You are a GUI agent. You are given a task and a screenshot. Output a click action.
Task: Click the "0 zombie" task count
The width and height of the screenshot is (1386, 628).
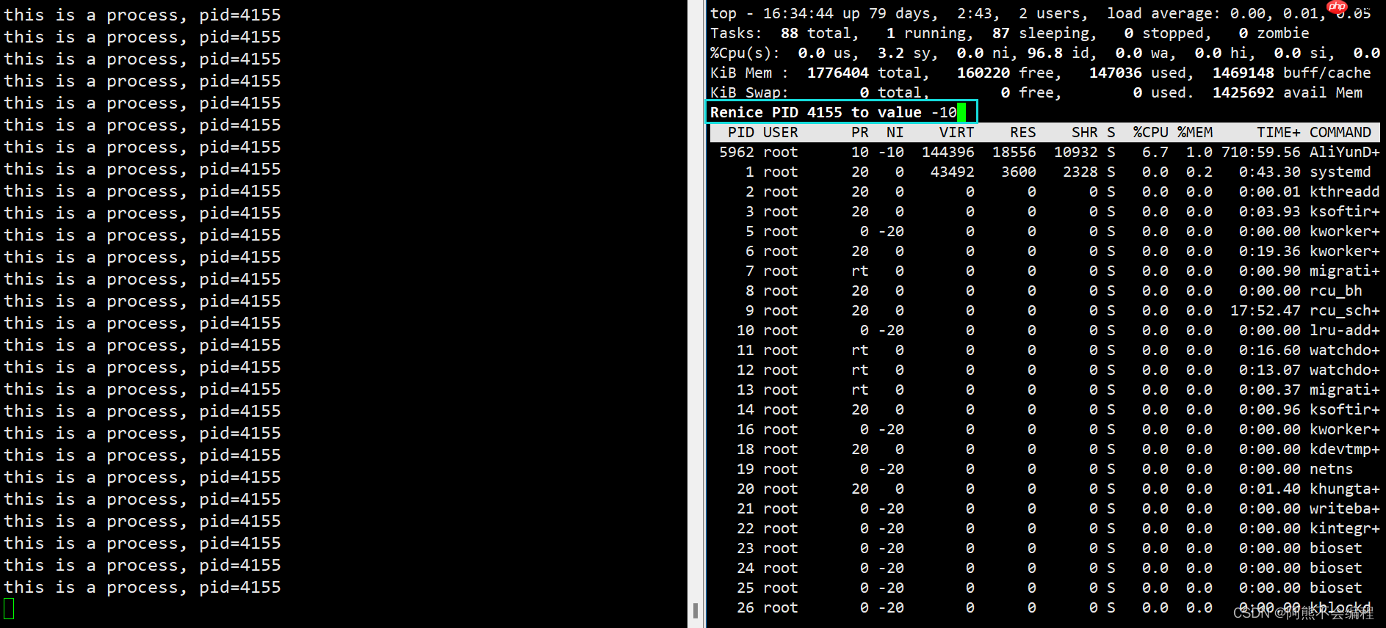(1274, 33)
